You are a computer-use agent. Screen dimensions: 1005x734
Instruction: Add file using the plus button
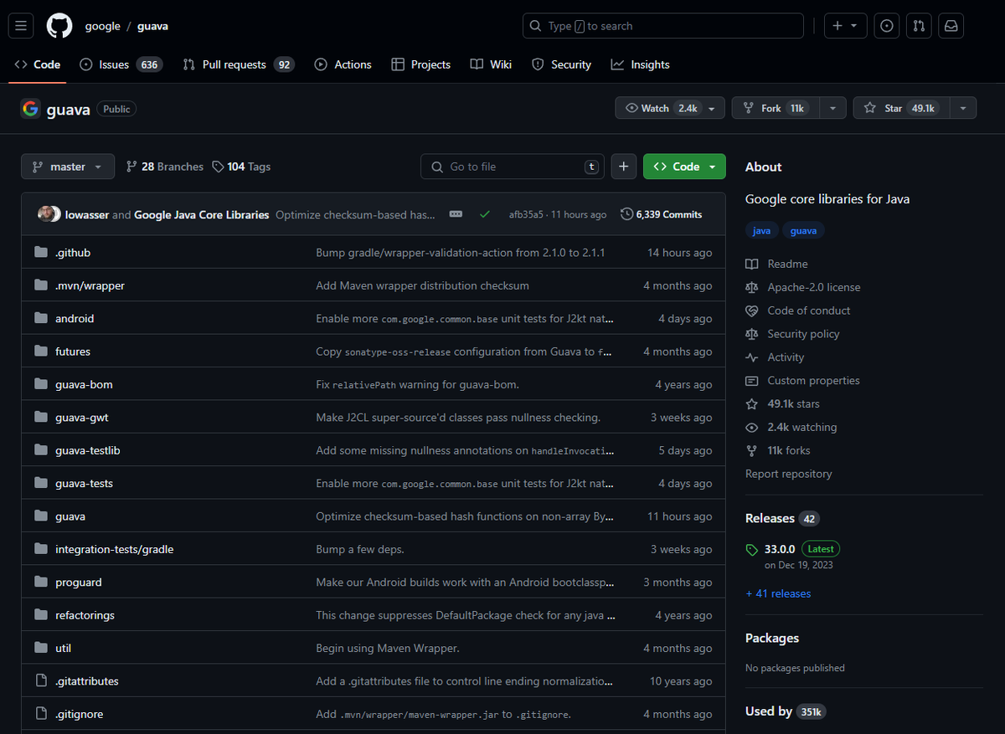pyautogui.click(x=623, y=167)
